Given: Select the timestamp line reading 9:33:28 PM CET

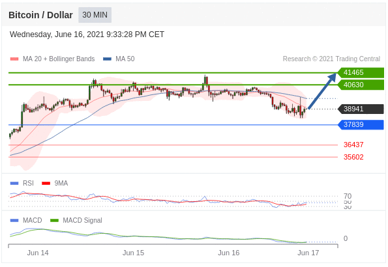Looking at the screenshot, I should coord(87,35).
